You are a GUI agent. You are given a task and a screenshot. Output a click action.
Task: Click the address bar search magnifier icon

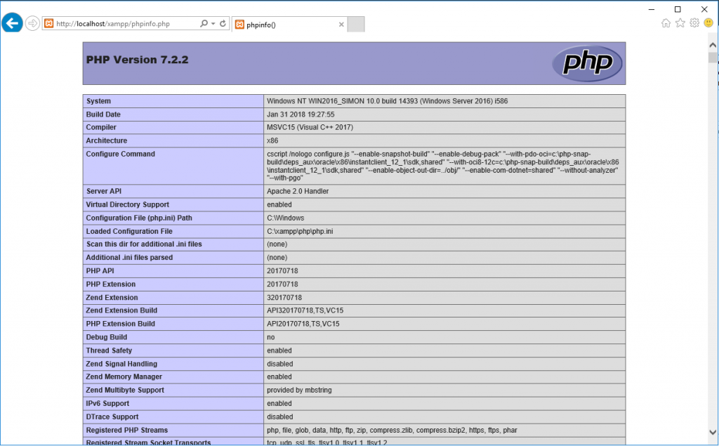[204, 23]
